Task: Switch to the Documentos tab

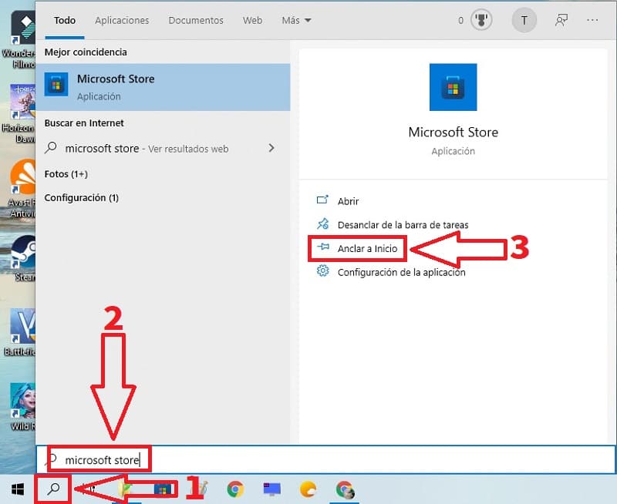Action: click(196, 21)
